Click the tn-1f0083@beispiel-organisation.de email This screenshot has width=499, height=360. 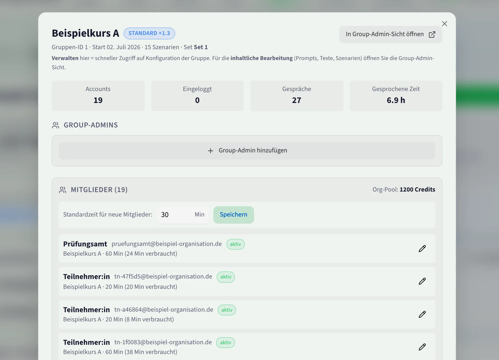pyautogui.click(x=163, y=342)
